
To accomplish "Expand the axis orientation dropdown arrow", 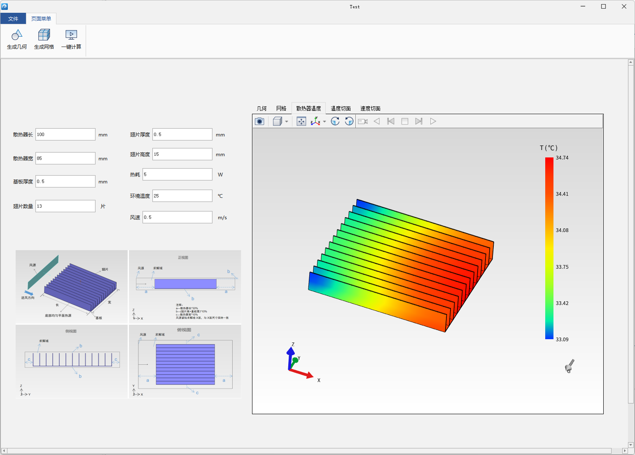I will pyautogui.click(x=325, y=122).
